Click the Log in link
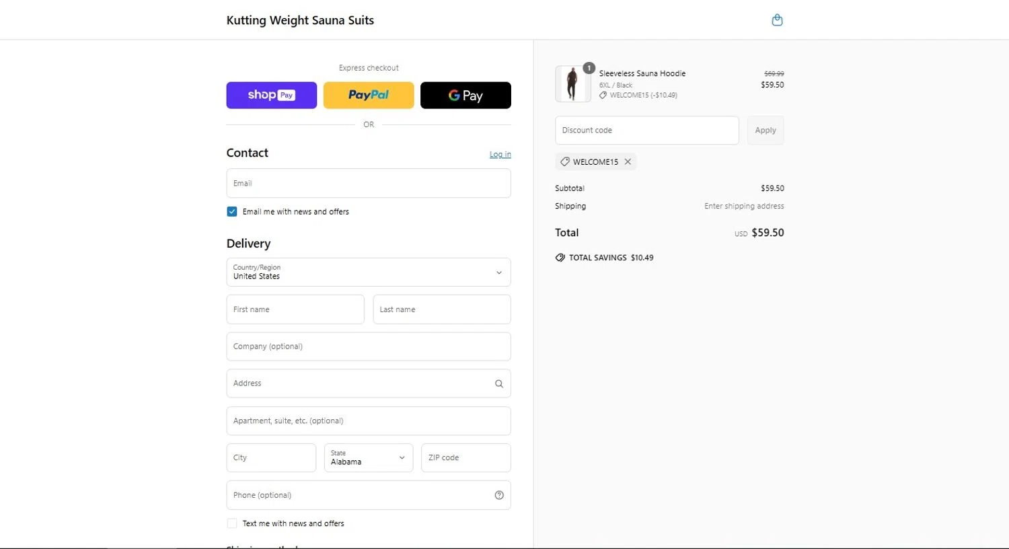The height and width of the screenshot is (549, 1009). point(500,155)
